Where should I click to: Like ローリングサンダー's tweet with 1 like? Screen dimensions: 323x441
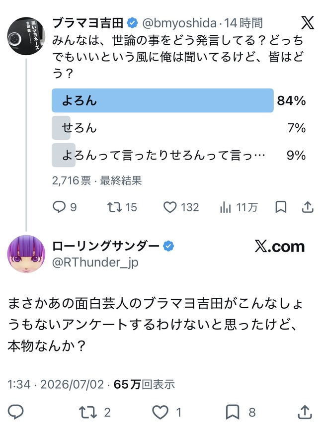point(160,412)
